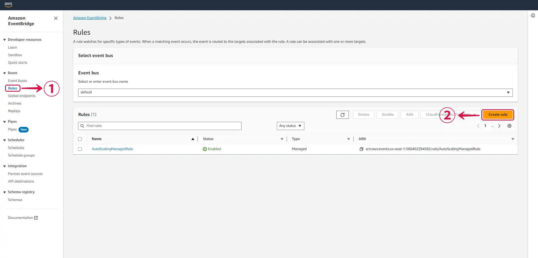This screenshot has height=258, width=538.
Task: Copy the AutoScalingManagedRule ARN
Action: (361, 149)
